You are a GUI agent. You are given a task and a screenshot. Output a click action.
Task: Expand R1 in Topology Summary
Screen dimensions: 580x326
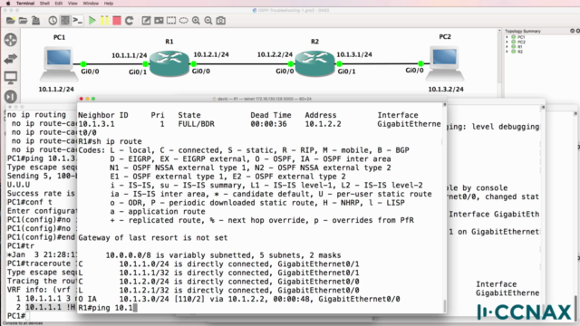point(507,46)
